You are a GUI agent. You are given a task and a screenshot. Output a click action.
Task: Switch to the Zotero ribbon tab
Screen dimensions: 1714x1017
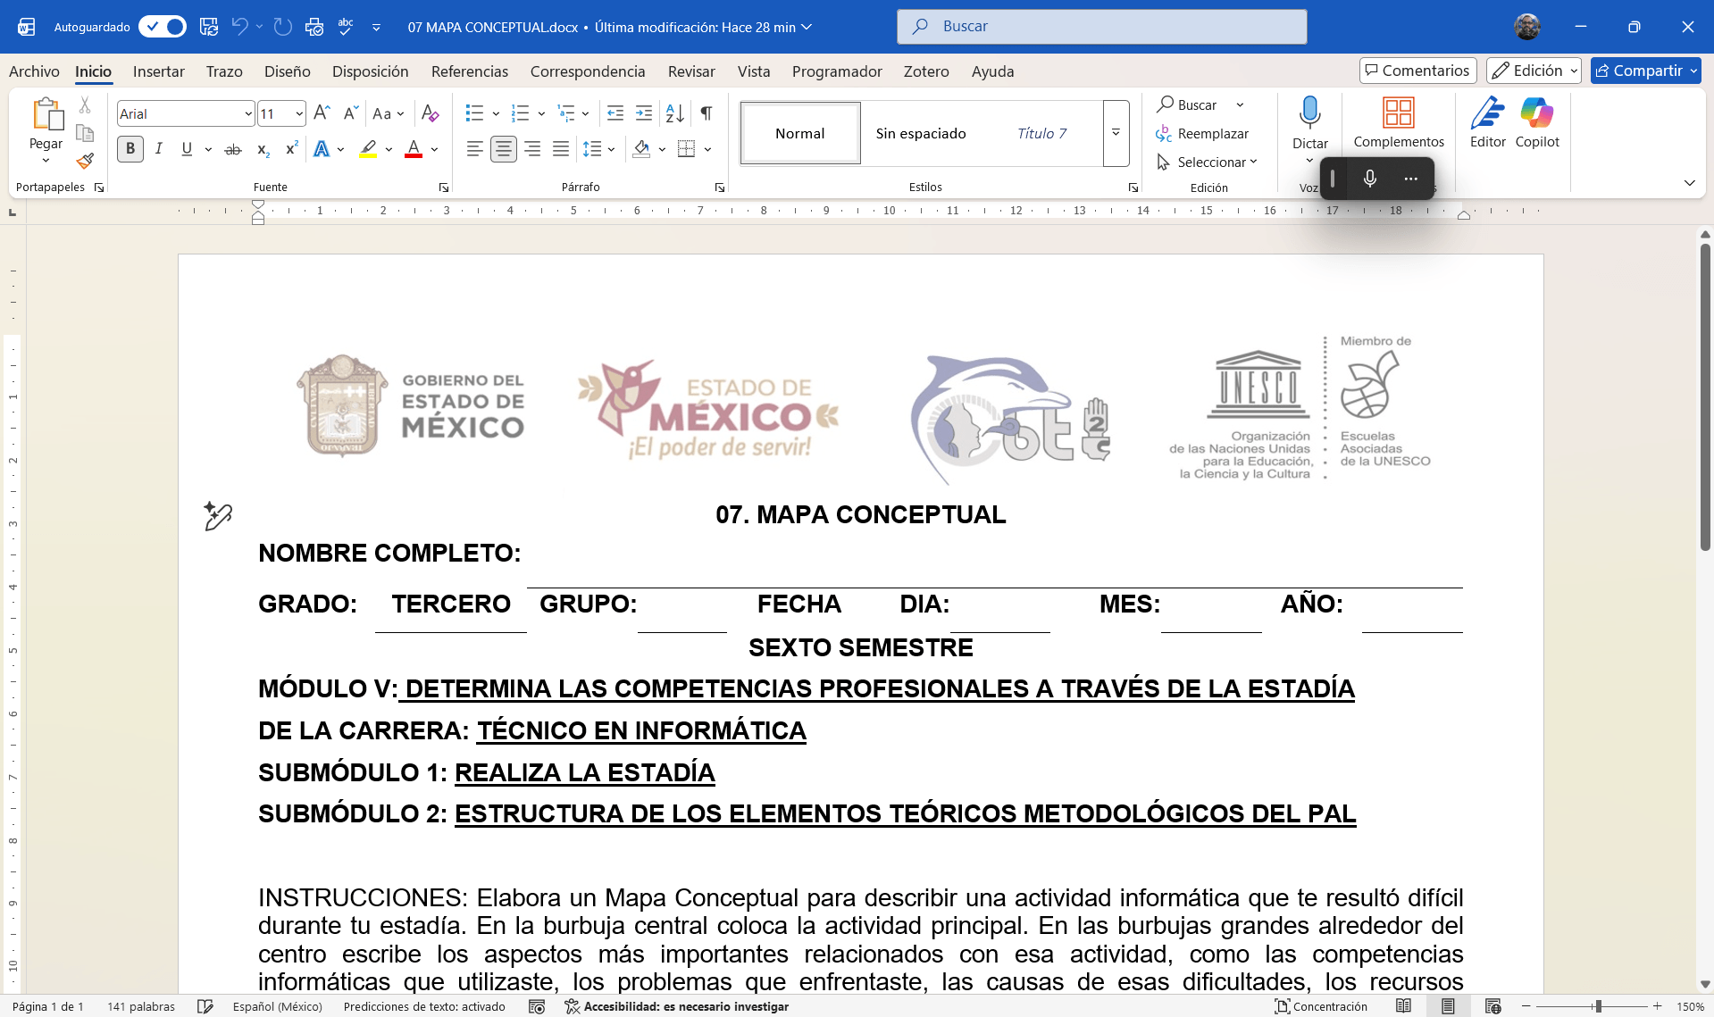point(926,71)
